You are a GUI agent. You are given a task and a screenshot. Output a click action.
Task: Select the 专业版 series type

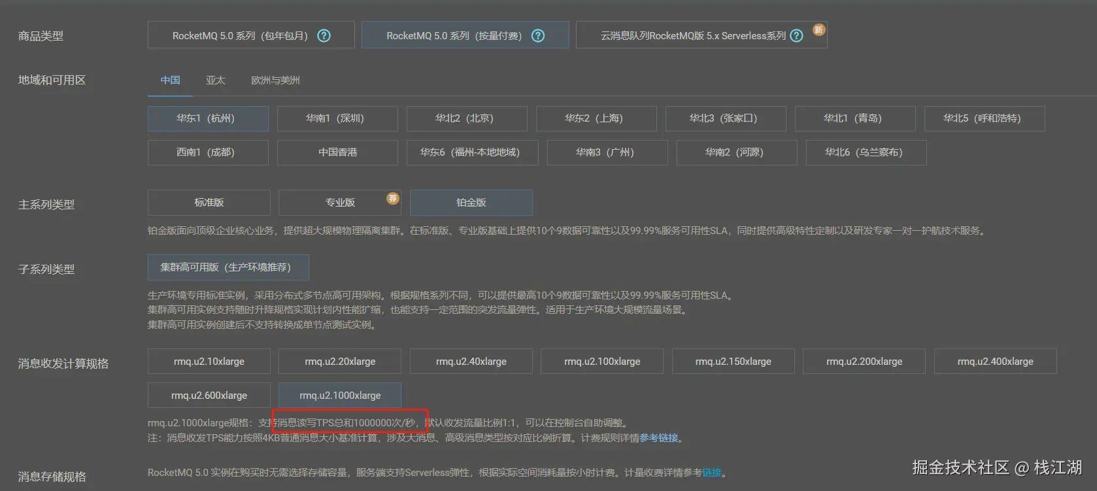click(x=340, y=203)
